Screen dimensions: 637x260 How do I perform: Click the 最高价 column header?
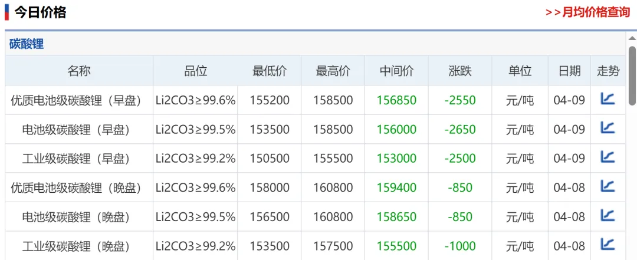[333, 71]
